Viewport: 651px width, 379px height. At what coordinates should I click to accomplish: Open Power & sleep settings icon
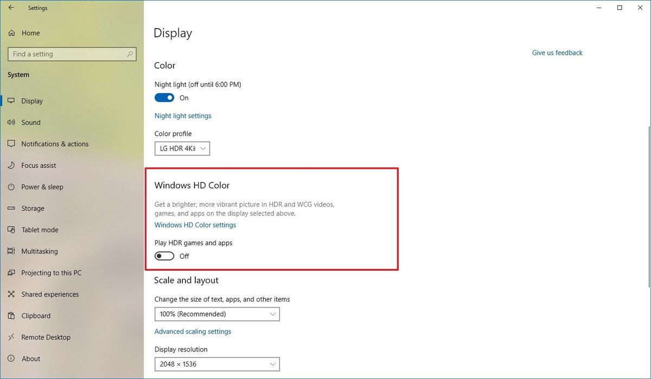click(x=12, y=187)
